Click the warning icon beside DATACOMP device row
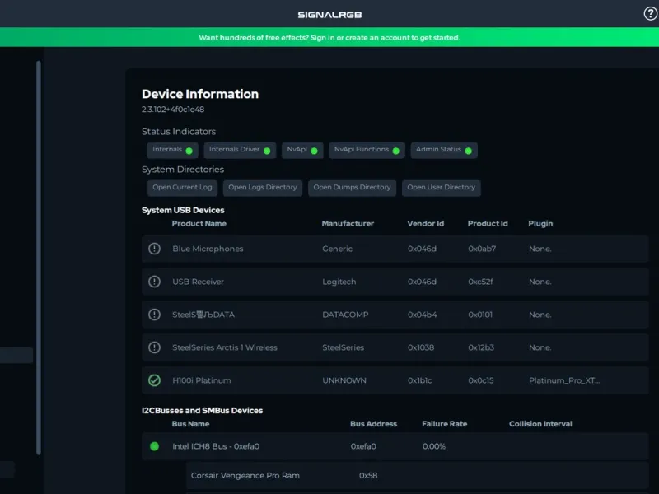Screen dimensions: 659x494 click(x=154, y=315)
